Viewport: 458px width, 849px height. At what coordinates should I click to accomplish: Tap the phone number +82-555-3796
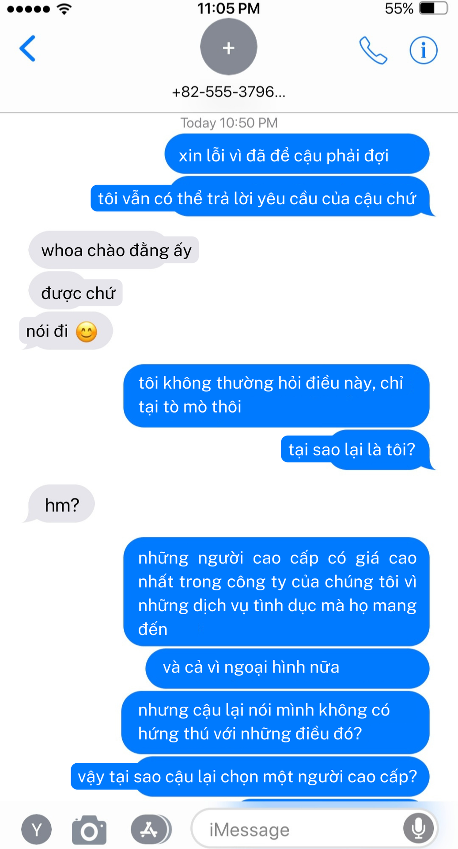(x=229, y=92)
